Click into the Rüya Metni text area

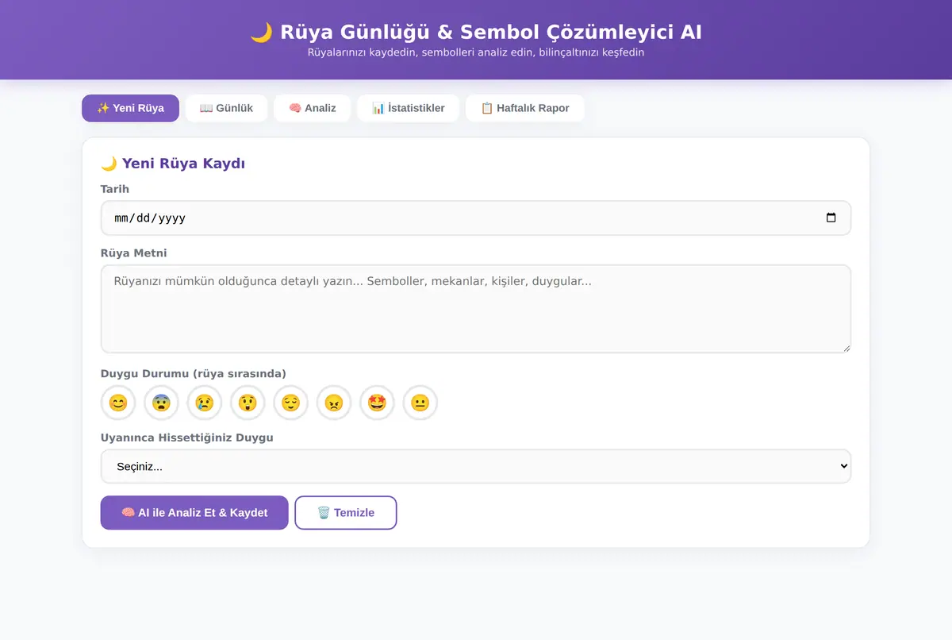click(x=476, y=309)
